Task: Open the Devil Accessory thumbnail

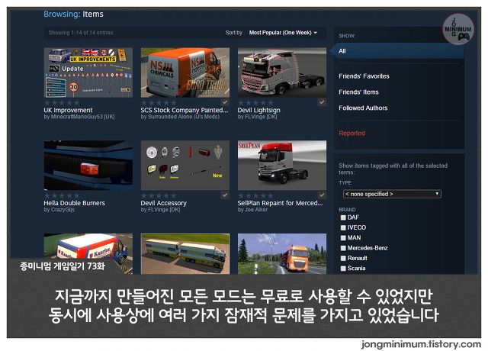Action: (185, 166)
